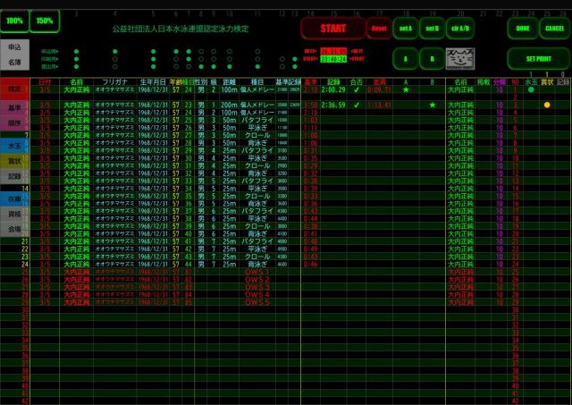Image resolution: width=572 pixels, height=405 pixels.
Task: Open the 名簿 tab on the left
Action: 14,63
